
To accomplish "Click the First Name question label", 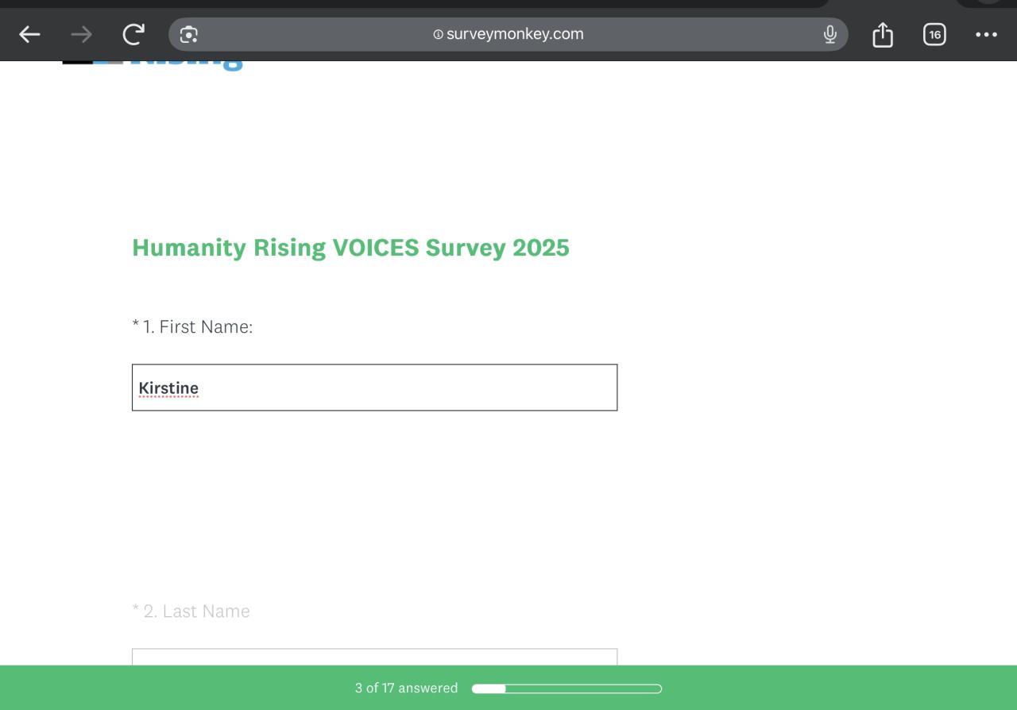I will 205,326.
